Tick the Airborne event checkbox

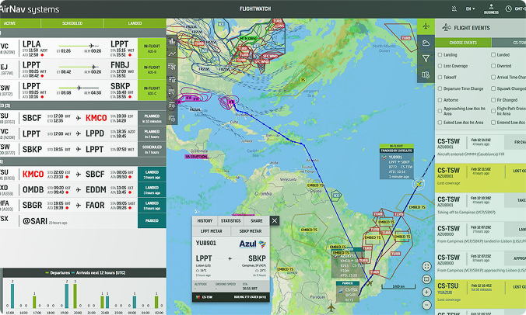441,99
